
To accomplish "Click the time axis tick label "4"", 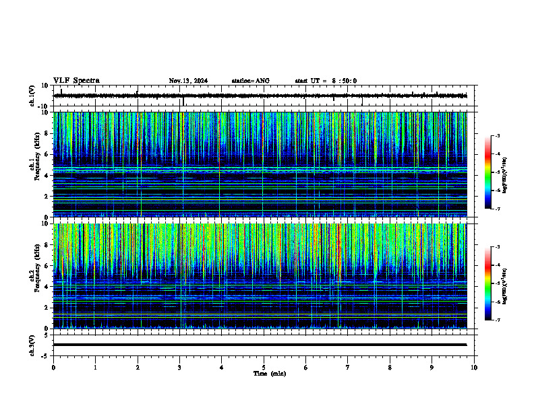I will point(222,368).
